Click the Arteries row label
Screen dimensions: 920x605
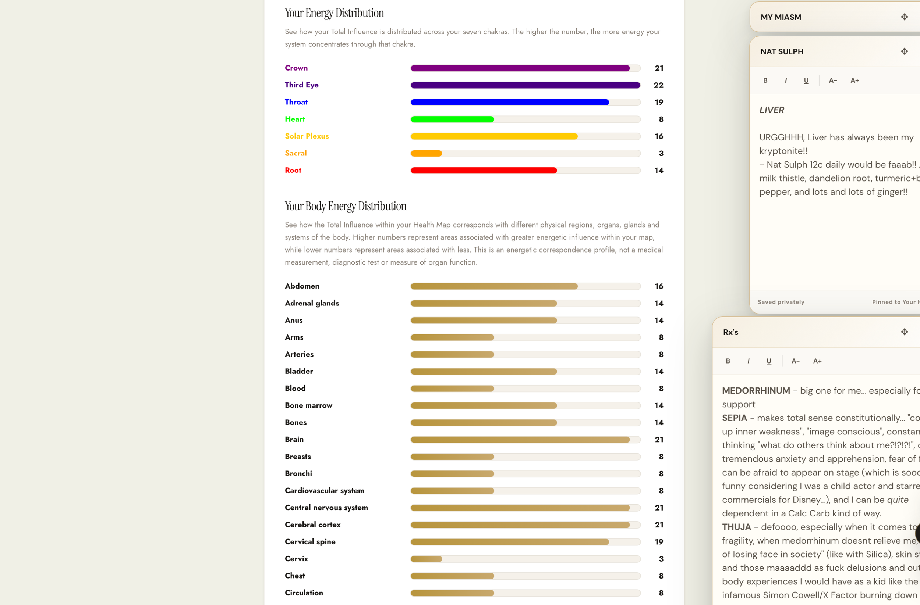(x=299, y=354)
